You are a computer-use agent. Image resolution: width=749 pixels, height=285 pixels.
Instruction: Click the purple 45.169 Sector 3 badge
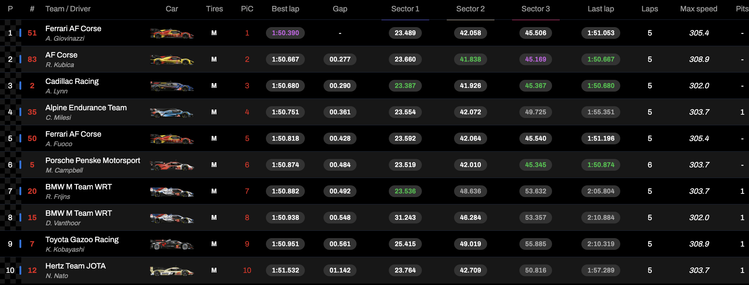(x=536, y=59)
